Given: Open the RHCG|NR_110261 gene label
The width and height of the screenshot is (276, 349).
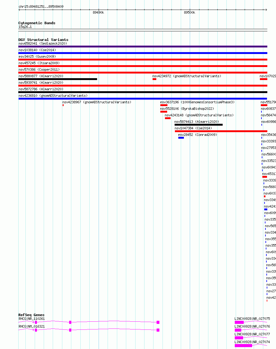Looking at the screenshot, I should 32,319.
